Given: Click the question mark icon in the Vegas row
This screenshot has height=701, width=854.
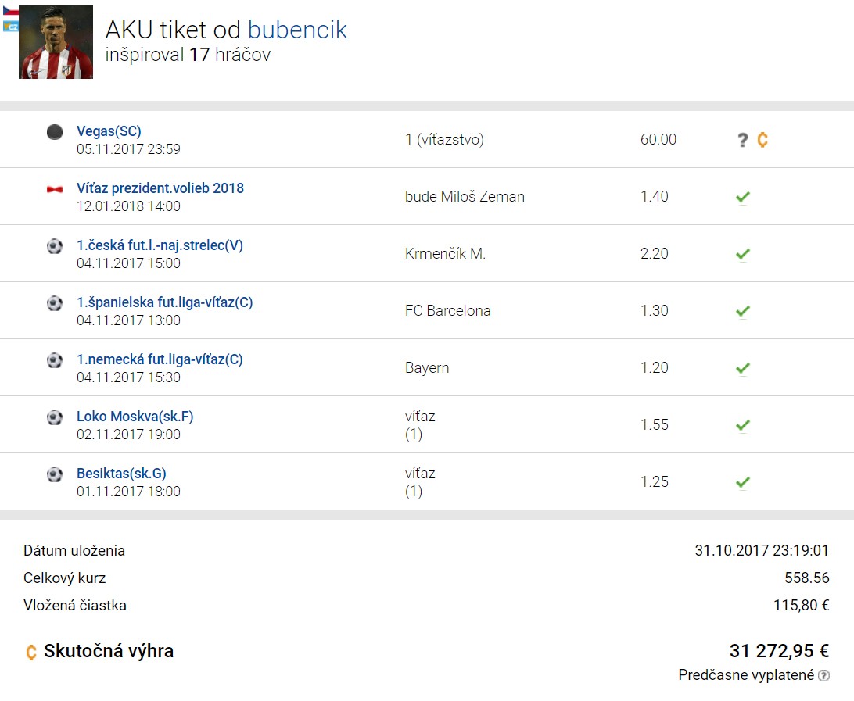Looking at the screenshot, I should click(742, 140).
